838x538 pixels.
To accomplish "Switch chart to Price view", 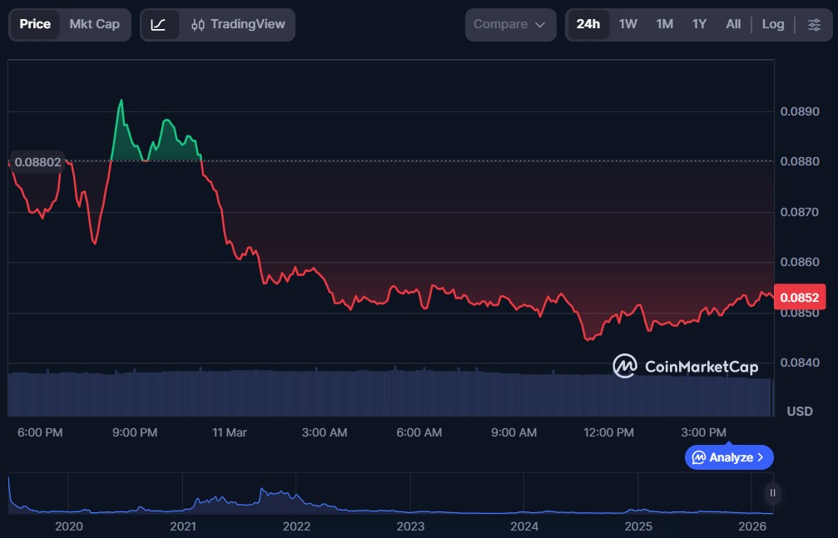I will coord(35,24).
